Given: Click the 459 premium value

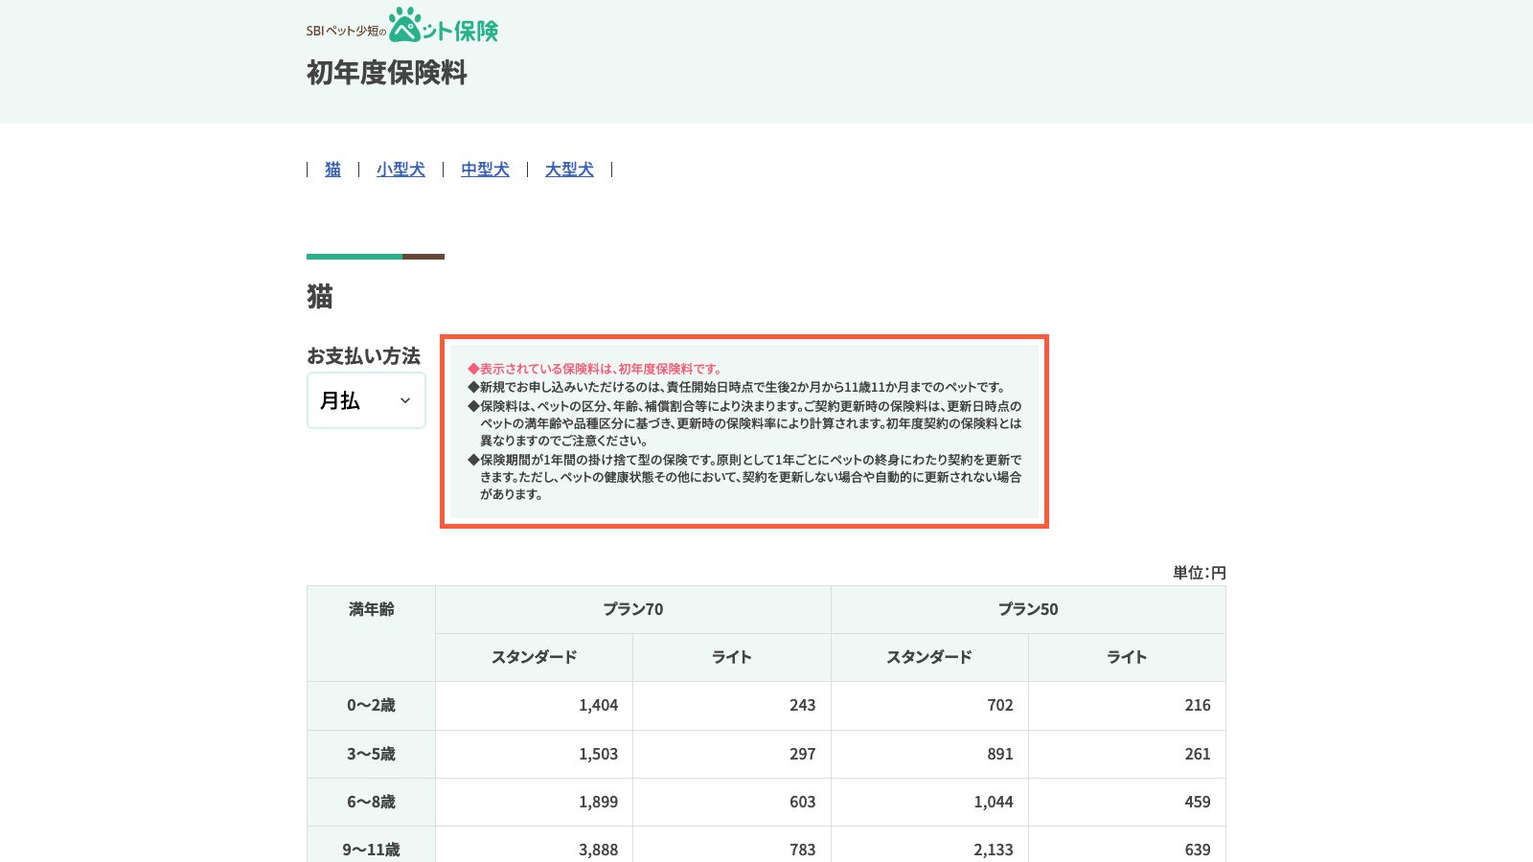Looking at the screenshot, I should (x=1198, y=802).
